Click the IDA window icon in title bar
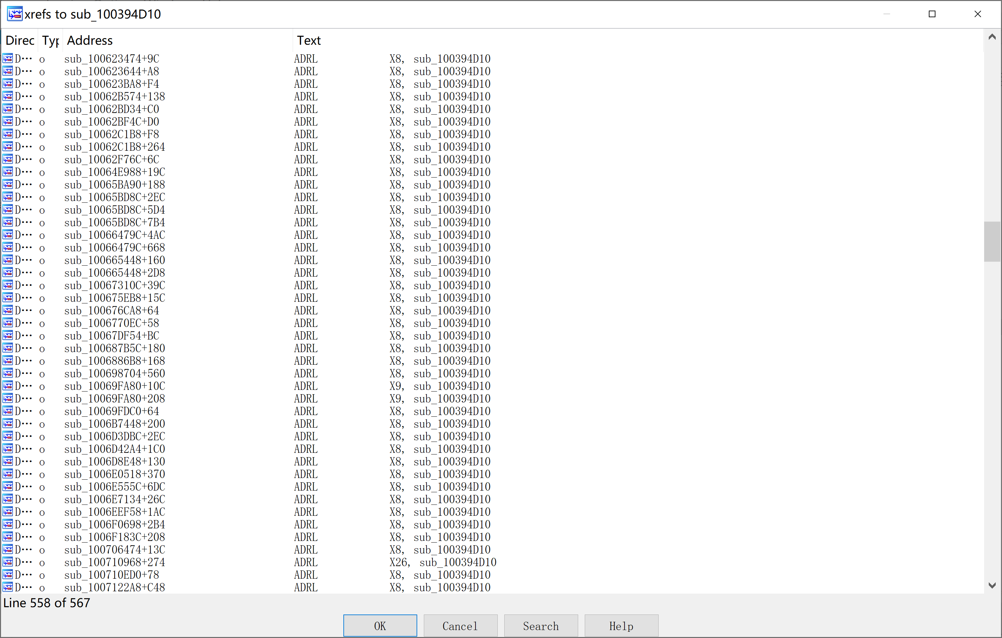This screenshot has height=638, width=1002. (15, 14)
